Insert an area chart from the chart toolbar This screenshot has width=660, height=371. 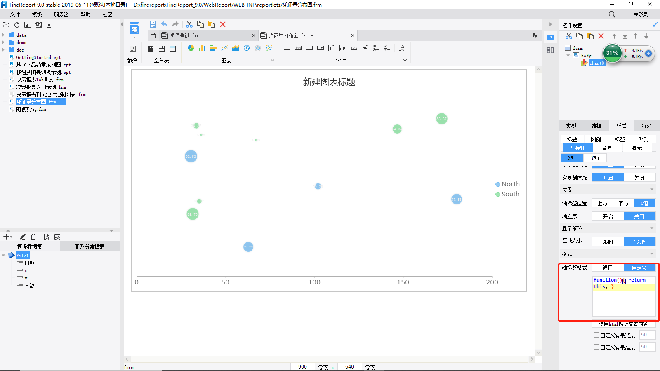(x=236, y=48)
